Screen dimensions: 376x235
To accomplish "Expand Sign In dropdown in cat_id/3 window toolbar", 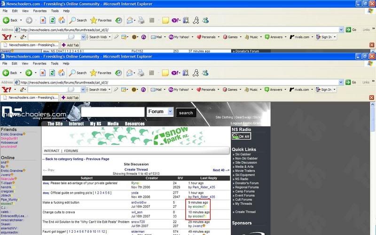I will [335, 89].
